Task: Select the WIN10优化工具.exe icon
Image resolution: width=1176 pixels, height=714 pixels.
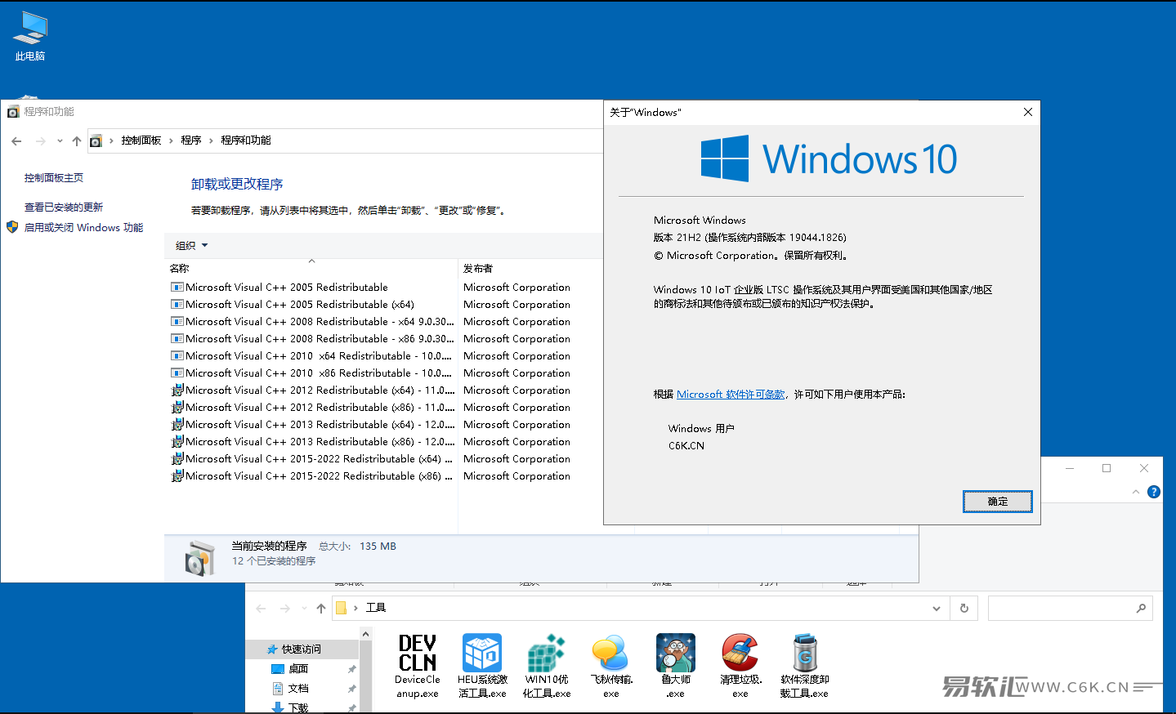Action: [547, 666]
